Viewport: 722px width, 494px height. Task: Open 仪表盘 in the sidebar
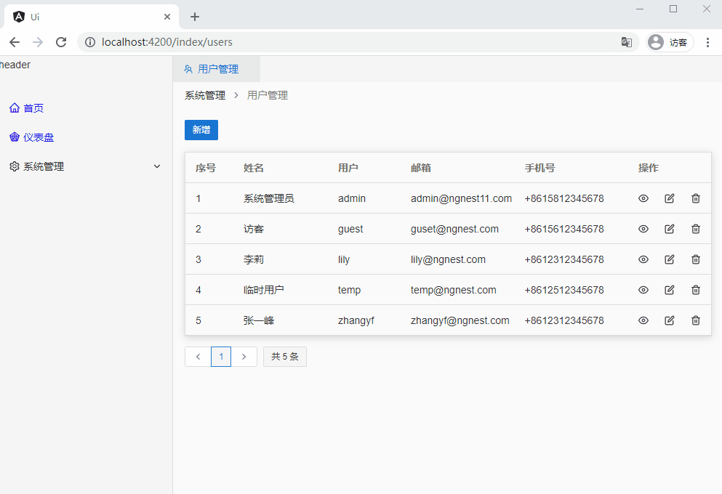pyautogui.click(x=38, y=137)
